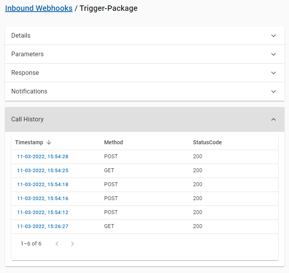The width and height of the screenshot is (289, 273).
Task: Sort by the Timestamp column header
Action: point(29,142)
